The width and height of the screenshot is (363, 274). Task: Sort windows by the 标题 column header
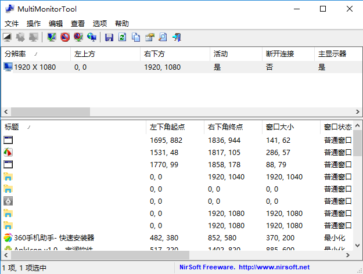click(12, 127)
